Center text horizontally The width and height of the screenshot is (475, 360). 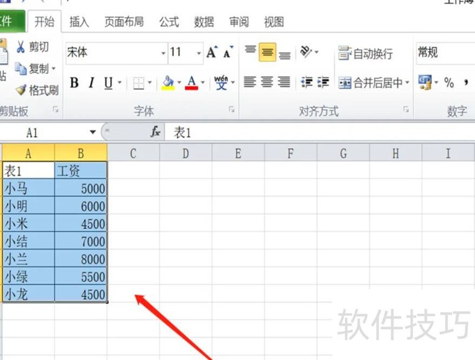(267, 82)
